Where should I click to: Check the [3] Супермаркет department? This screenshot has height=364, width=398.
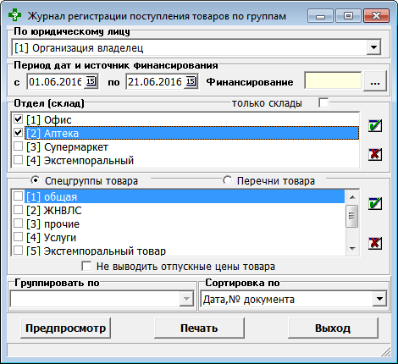19,146
